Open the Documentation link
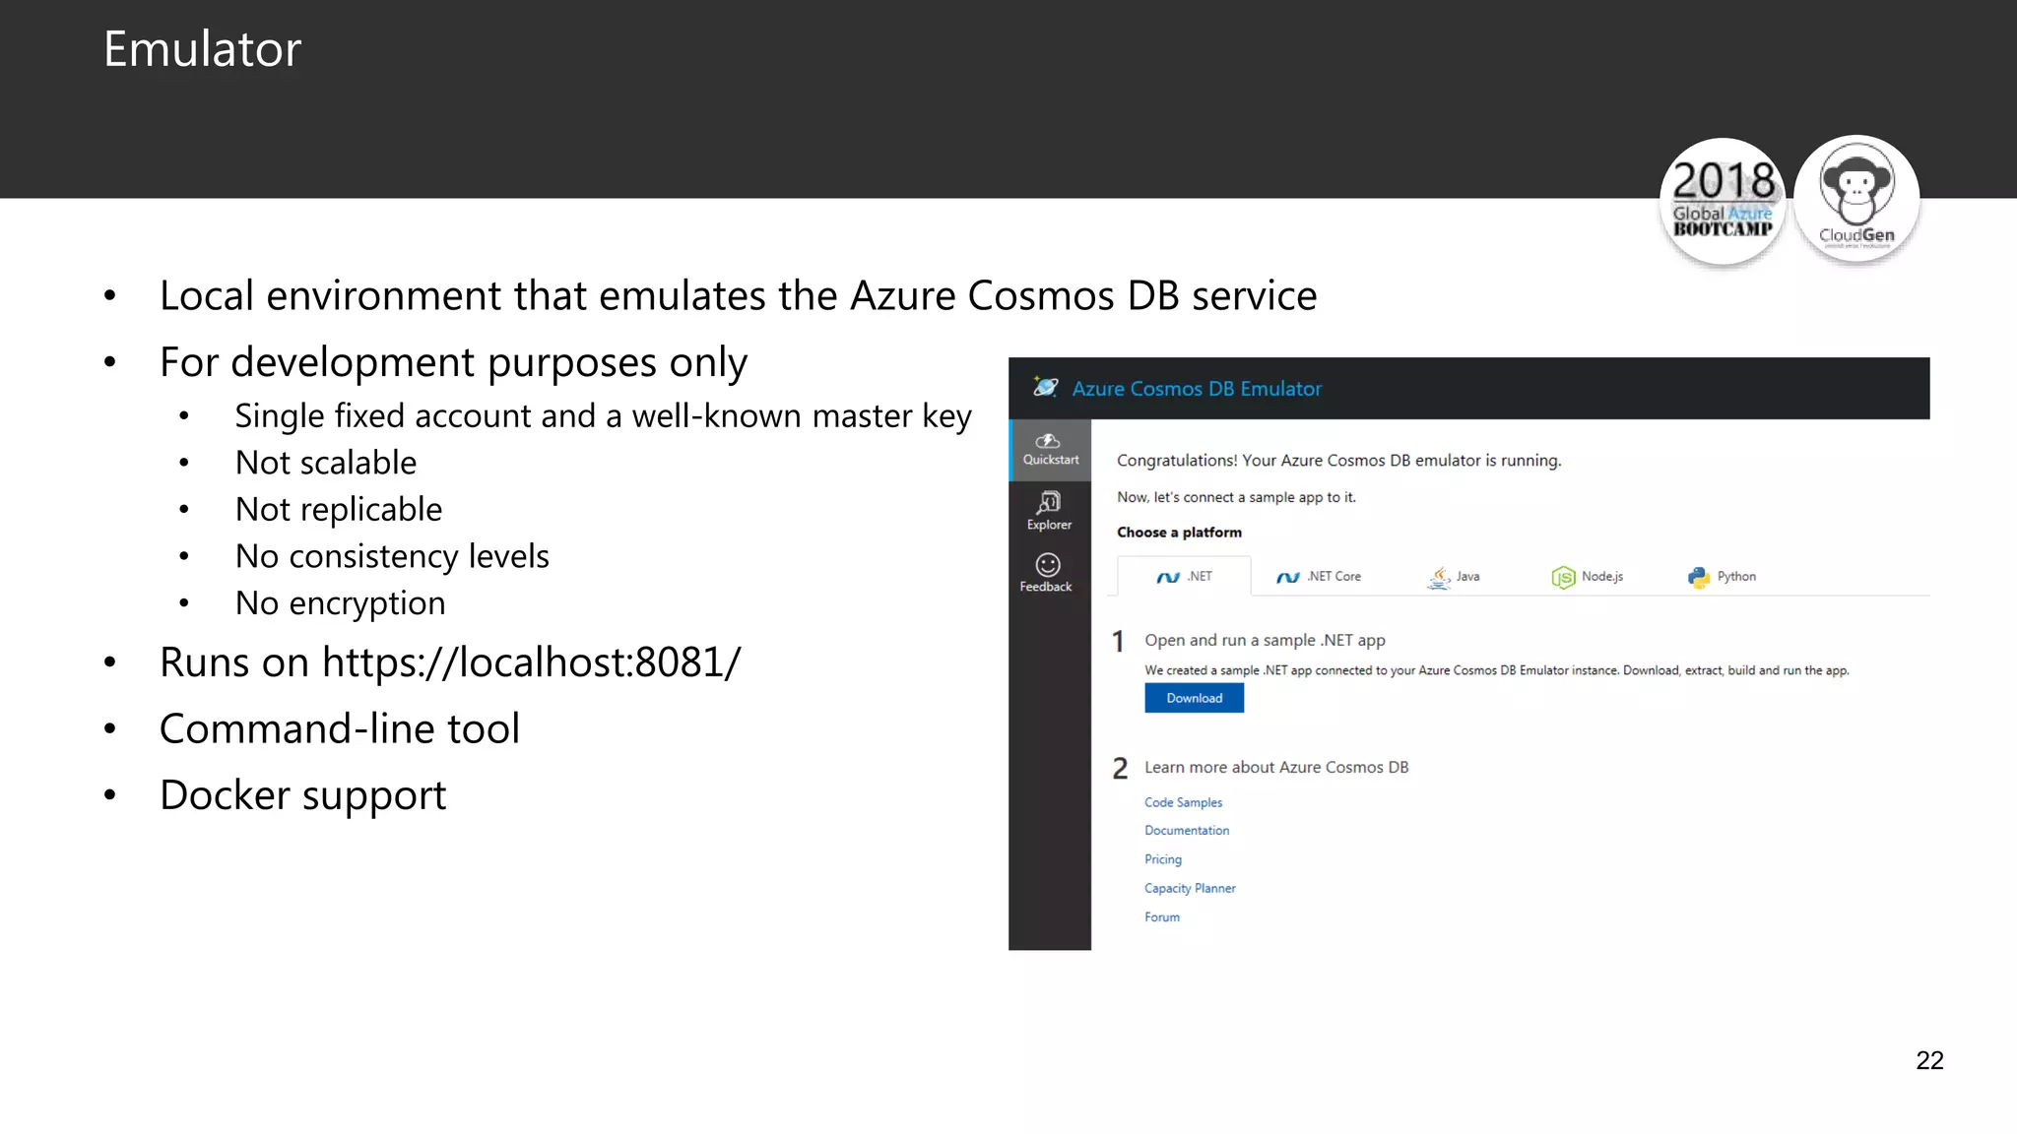This screenshot has width=2017, height=1134. pyautogui.click(x=1187, y=831)
